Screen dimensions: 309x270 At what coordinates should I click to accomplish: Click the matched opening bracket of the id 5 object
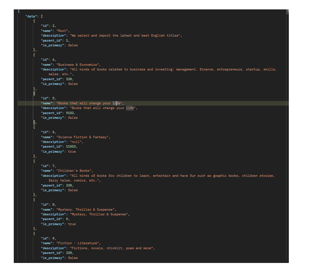point(34,94)
